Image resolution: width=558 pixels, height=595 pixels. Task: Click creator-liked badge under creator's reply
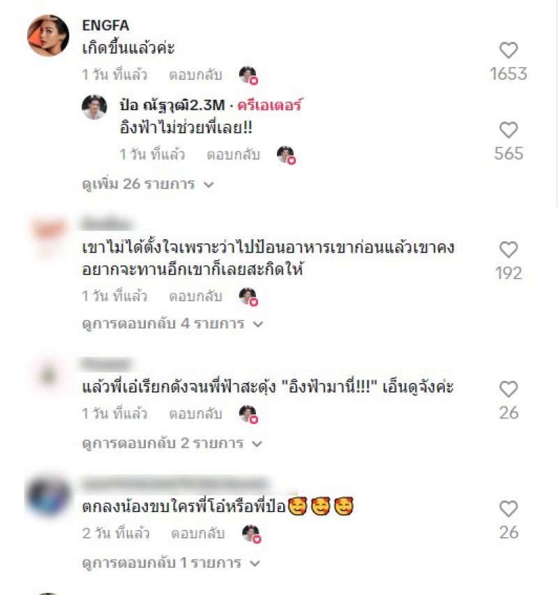[287, 155]
